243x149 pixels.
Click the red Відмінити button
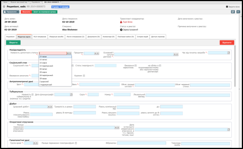(x=227, y=42)
